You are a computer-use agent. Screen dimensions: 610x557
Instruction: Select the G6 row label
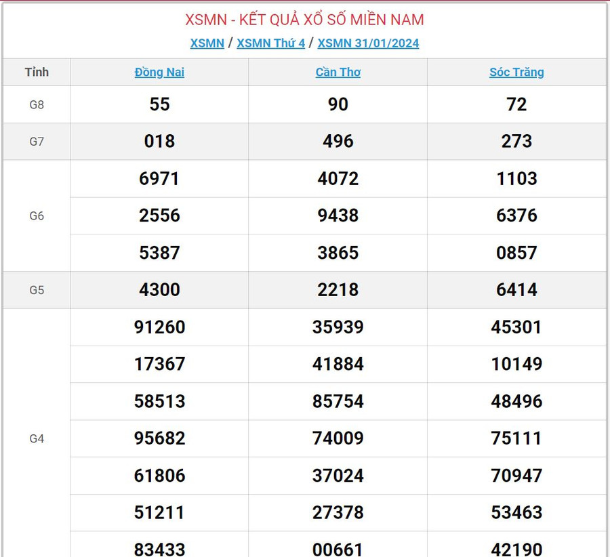click(37, 215)
